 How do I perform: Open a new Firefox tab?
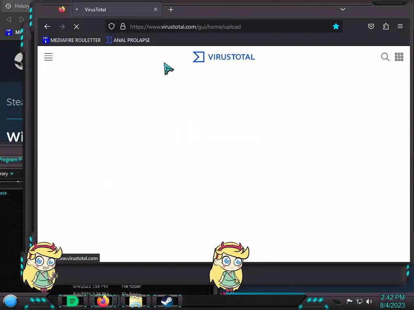point(171,10)
